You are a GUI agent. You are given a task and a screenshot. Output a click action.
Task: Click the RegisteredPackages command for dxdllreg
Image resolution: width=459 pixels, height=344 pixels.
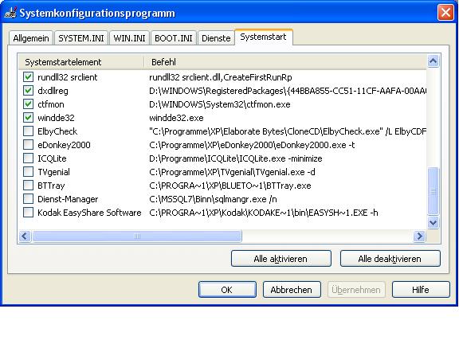pyautogui.click(x=288, y=91)
